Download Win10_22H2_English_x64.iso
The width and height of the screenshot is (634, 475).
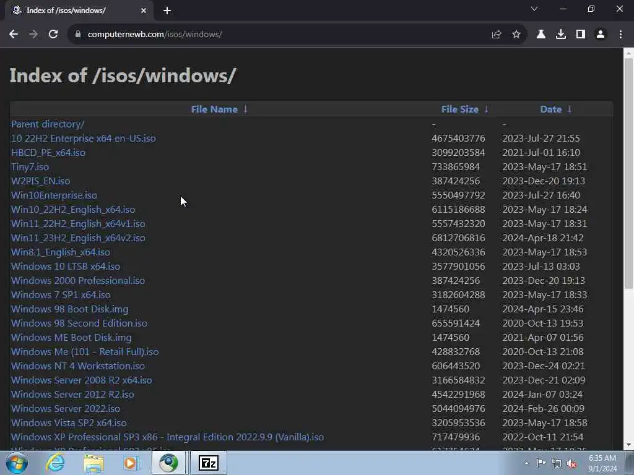point(73,209)
